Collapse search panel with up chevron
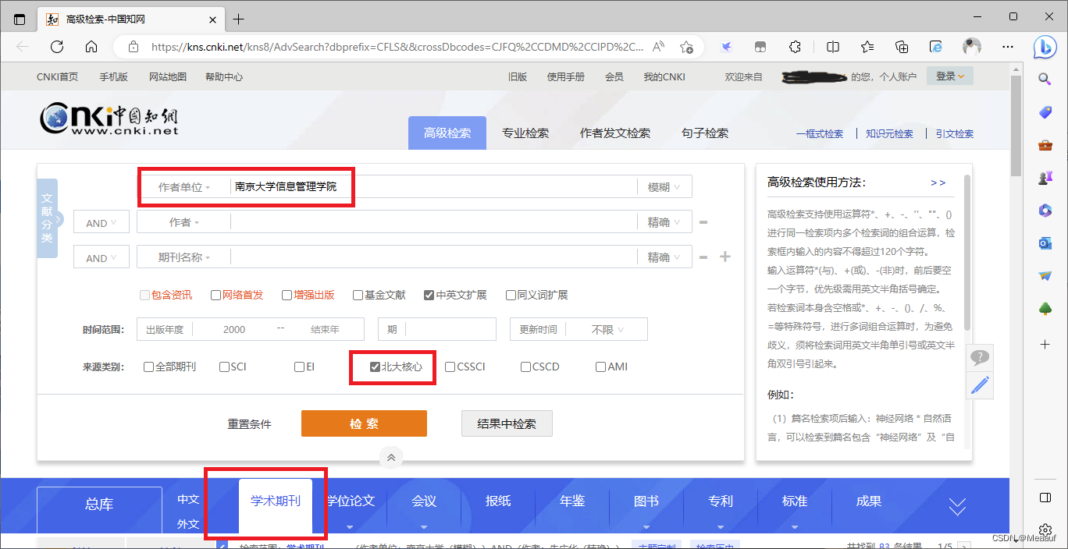1068x549 pixels. tap(391, 458)
